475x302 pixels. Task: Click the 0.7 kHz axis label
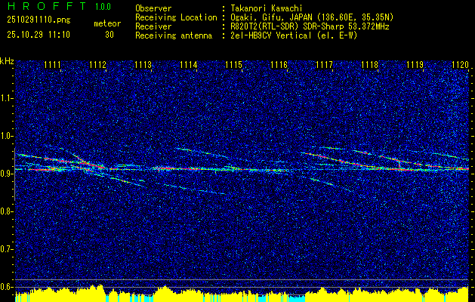click(x=7, y=249)
